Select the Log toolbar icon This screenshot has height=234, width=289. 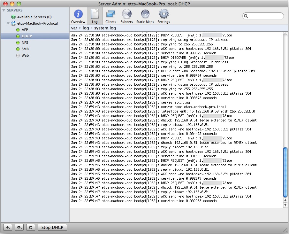95,14
